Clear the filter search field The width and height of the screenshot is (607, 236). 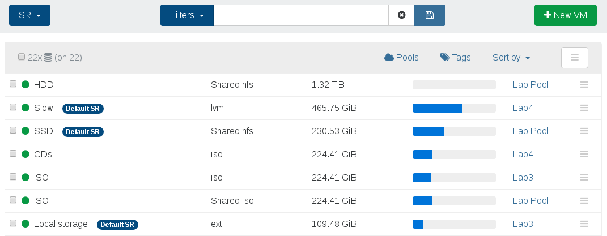coord(401,15)
